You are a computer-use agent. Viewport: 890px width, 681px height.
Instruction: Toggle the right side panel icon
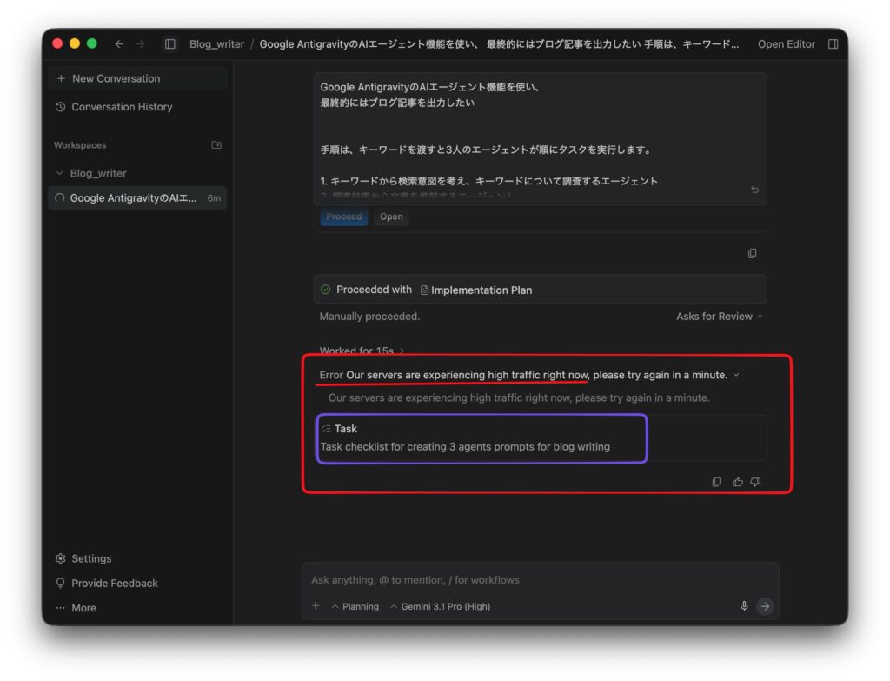click(833, 44)
